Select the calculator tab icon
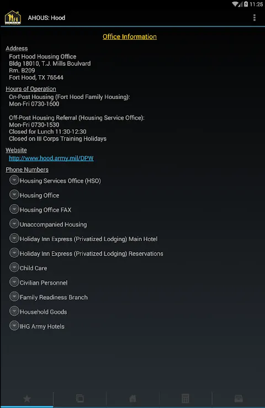The image size is (265, 408). click(185, 399)
